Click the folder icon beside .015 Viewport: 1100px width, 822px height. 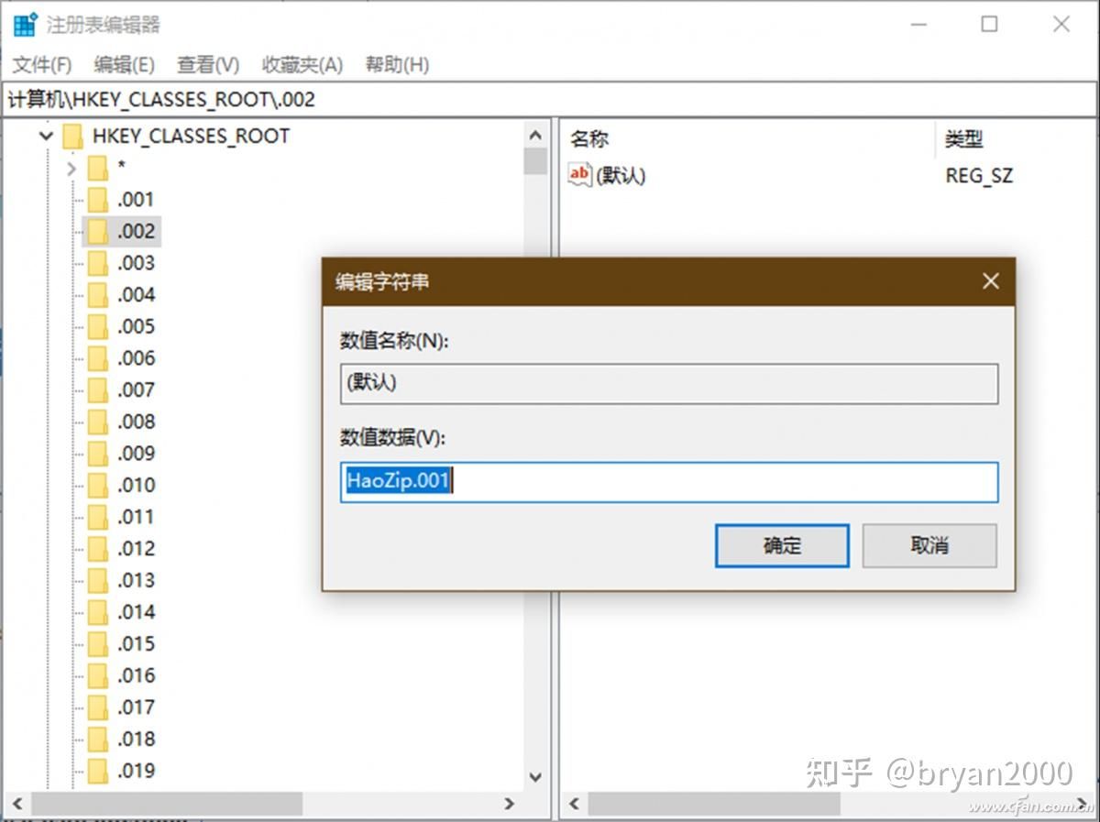point(97,644)
